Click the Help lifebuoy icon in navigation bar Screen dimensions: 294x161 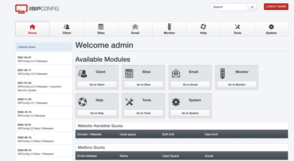[203, 27]
